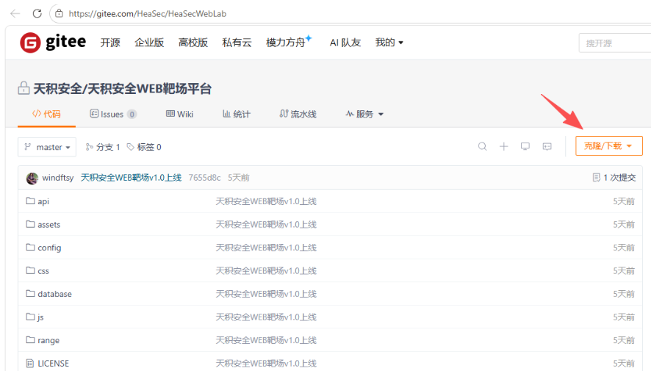Open the range folder name
This screenshot has width=651, height=371.
(48, 340)
